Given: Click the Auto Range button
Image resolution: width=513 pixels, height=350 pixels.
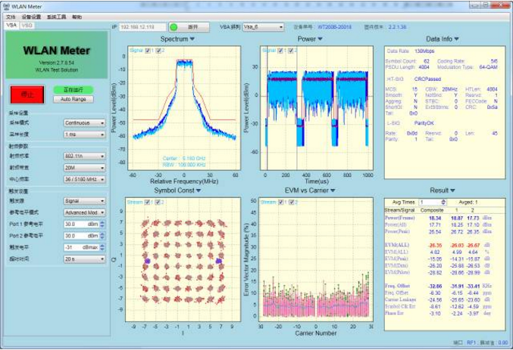Looking at the screenshot, I should point(74,99).
